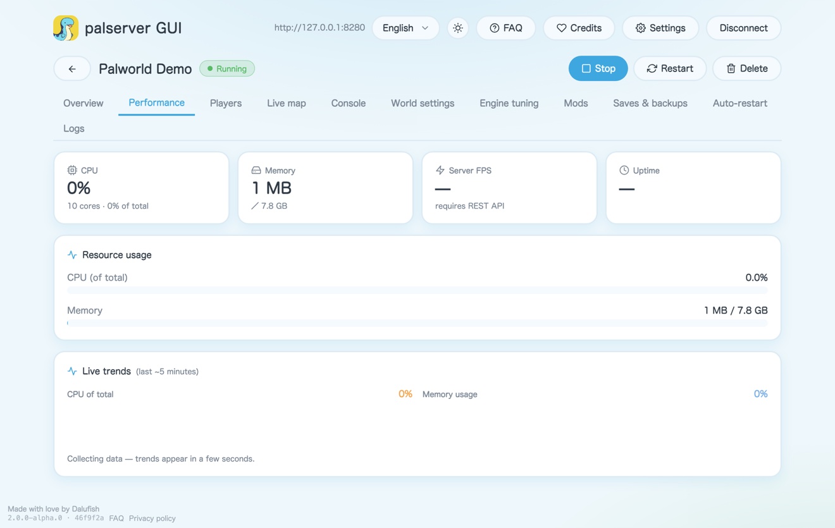Click the 'requires REST API' note
Viewport: 835px width, 528px height.
tap(469, 206)
